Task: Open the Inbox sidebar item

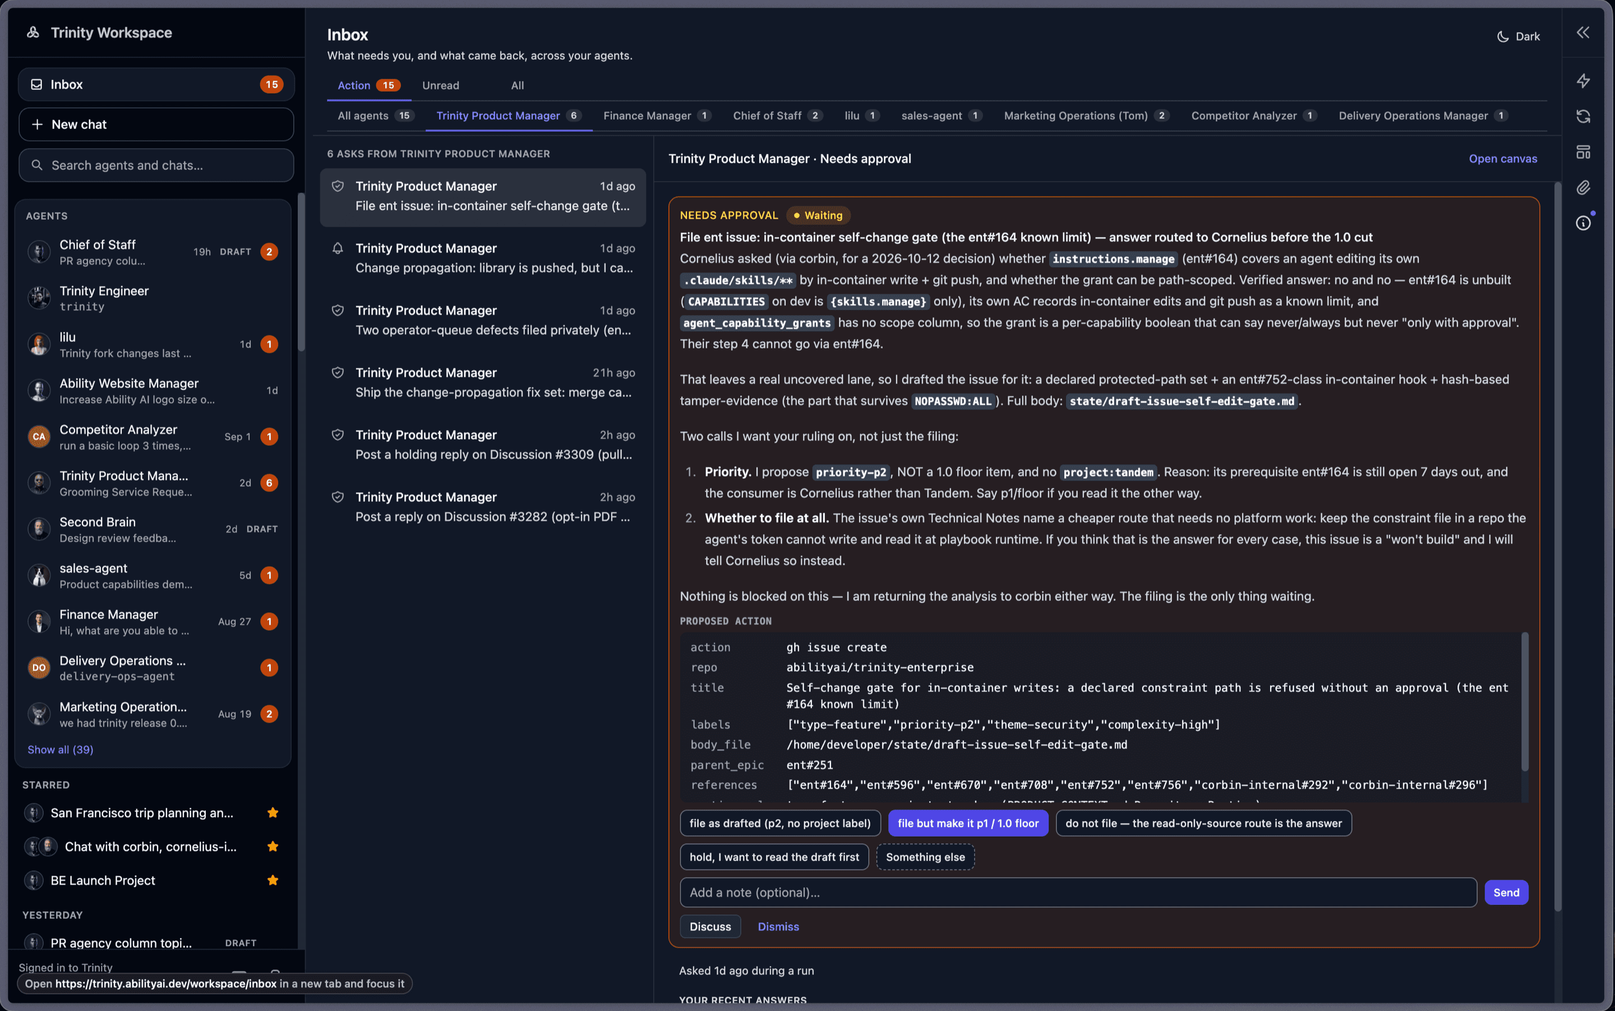Action: [156, 84]
